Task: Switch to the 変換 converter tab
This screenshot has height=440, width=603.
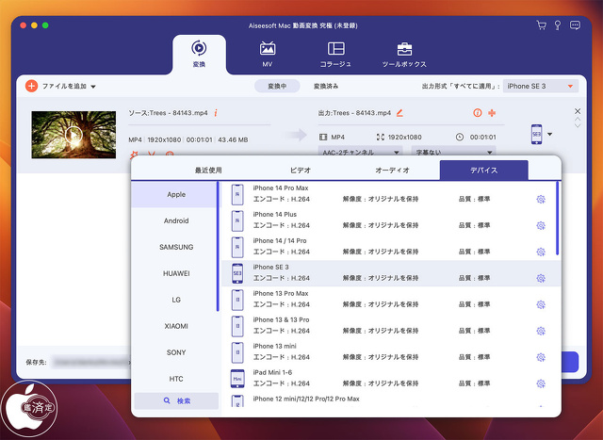Action: [199, 54]
